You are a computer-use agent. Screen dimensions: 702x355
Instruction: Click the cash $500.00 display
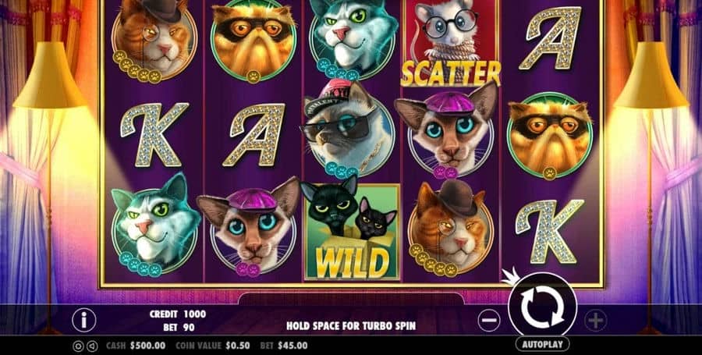136,346
